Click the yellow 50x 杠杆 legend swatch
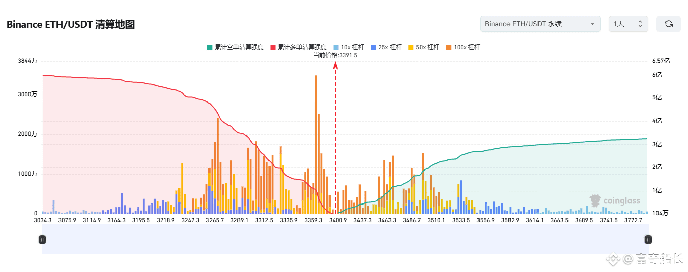The width and height of the screenshot is (688, 272). tap(411, 47)
